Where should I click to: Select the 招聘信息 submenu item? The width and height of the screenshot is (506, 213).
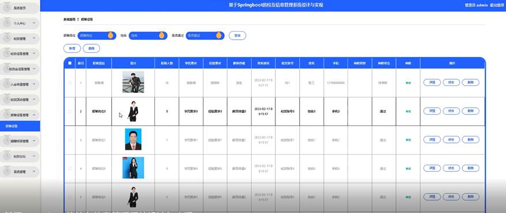20,126
